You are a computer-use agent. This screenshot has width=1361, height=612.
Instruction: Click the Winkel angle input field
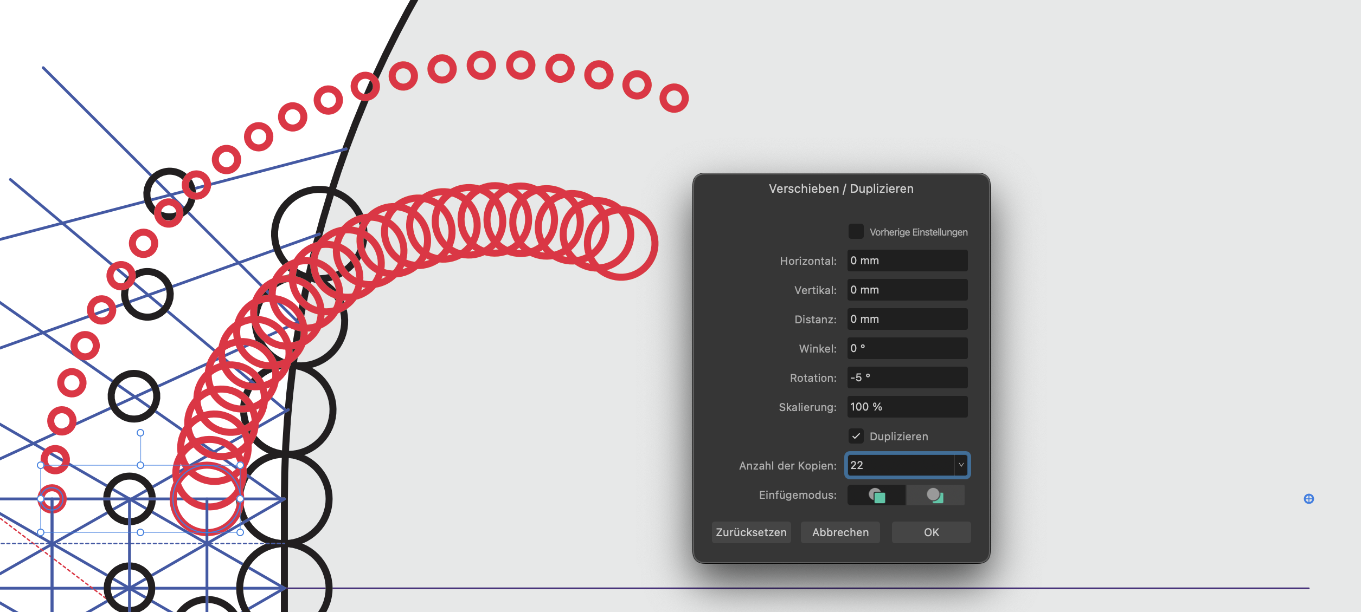[x=907, y=348]
